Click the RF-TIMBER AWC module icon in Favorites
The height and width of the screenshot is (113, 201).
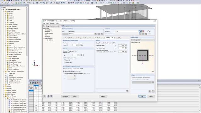9,111
